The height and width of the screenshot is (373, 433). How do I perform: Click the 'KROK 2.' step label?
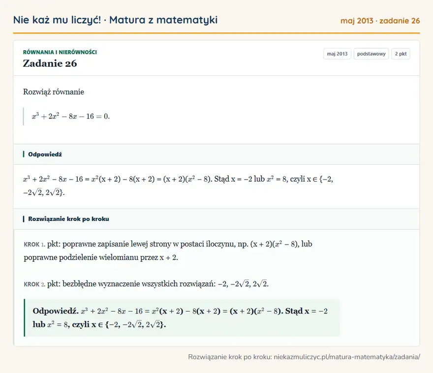pyautogui.click(x=34, y=284)
